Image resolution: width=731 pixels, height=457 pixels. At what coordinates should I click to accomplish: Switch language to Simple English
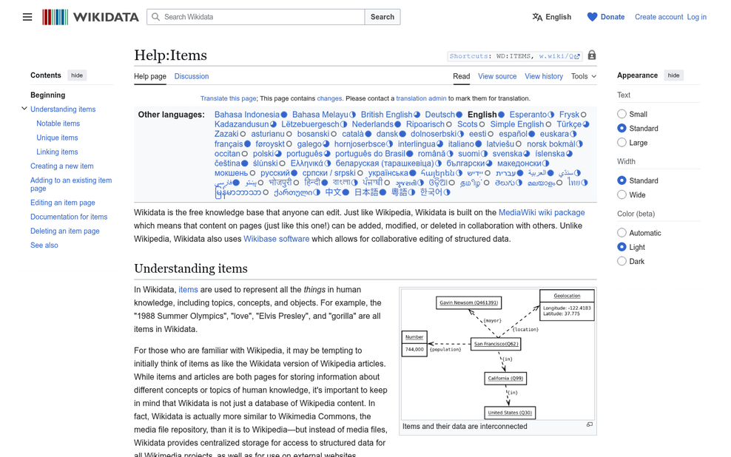coord(517,124)
